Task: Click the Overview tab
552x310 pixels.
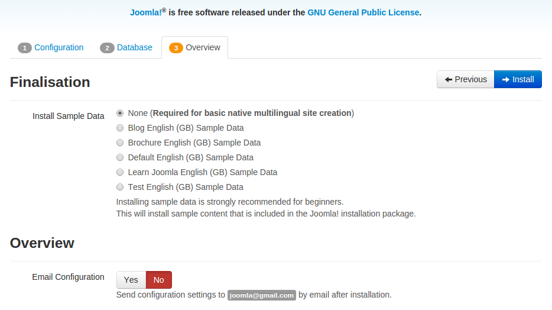Action: point(194,47)
